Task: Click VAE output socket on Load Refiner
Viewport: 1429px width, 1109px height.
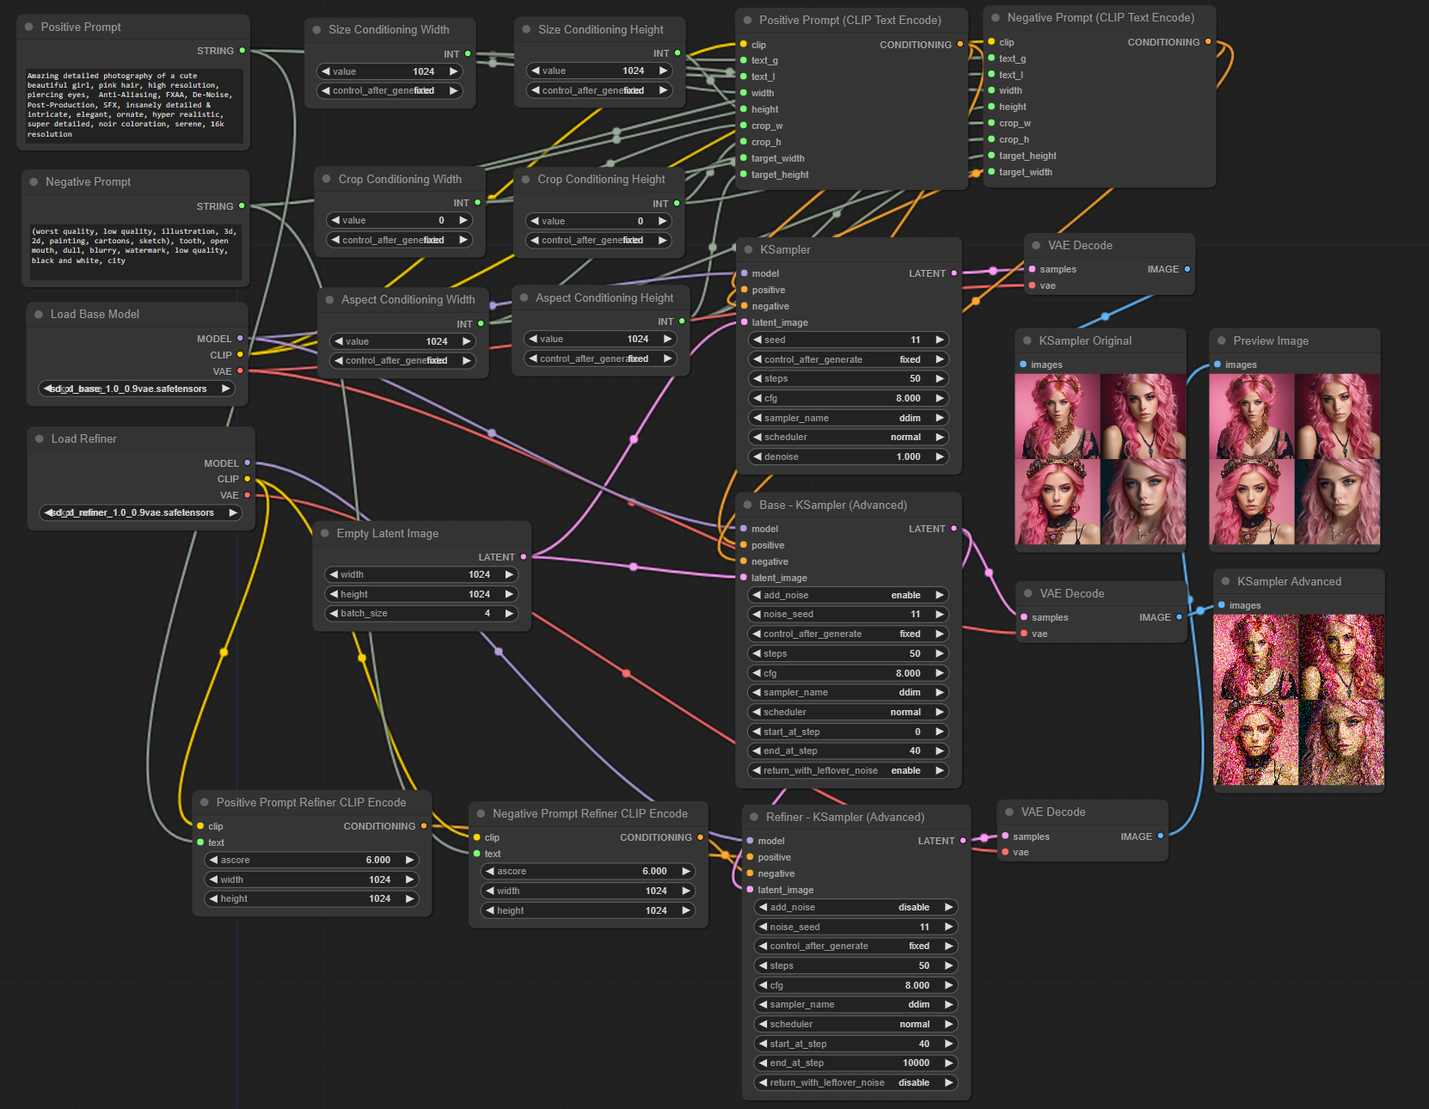Action: (247, 495)
